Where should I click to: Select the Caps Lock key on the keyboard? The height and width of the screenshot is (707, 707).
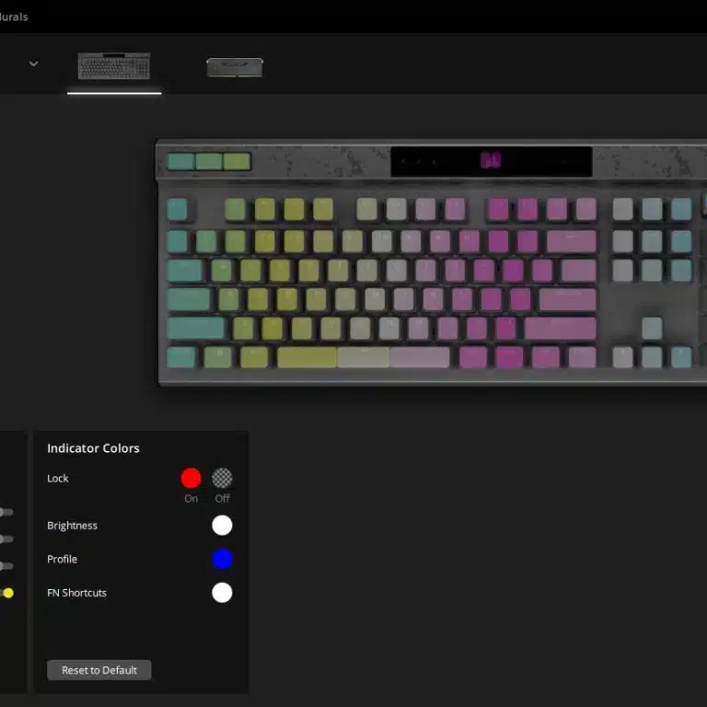click(190, 299)
